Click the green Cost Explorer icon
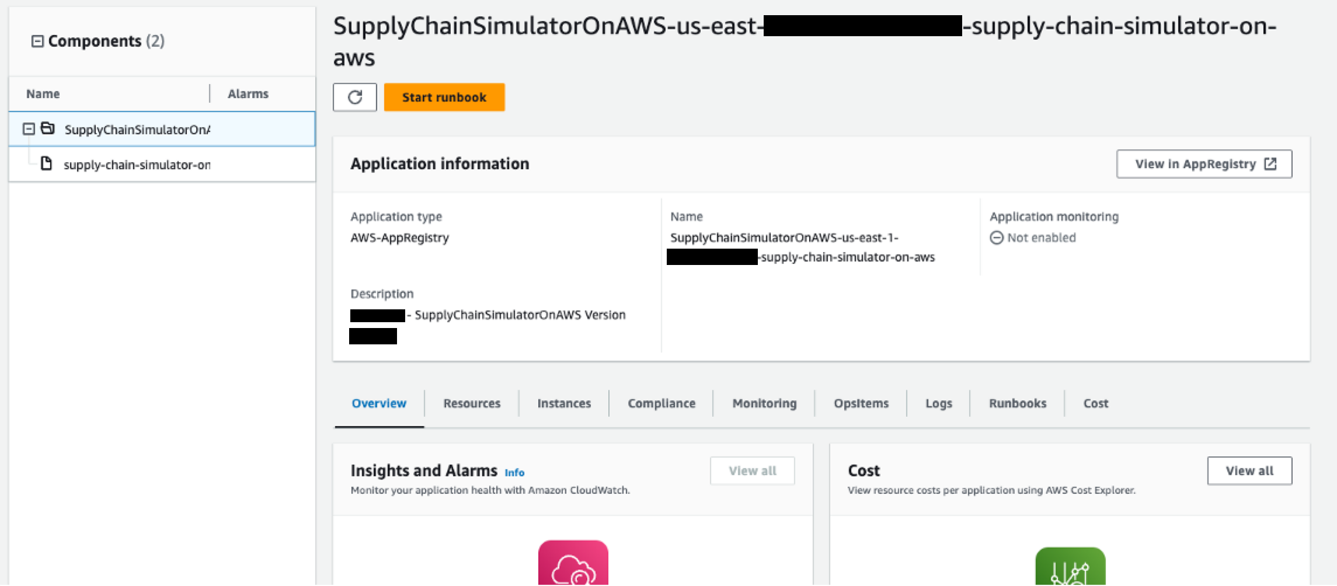The image size is (1337, 586). 1070,566
